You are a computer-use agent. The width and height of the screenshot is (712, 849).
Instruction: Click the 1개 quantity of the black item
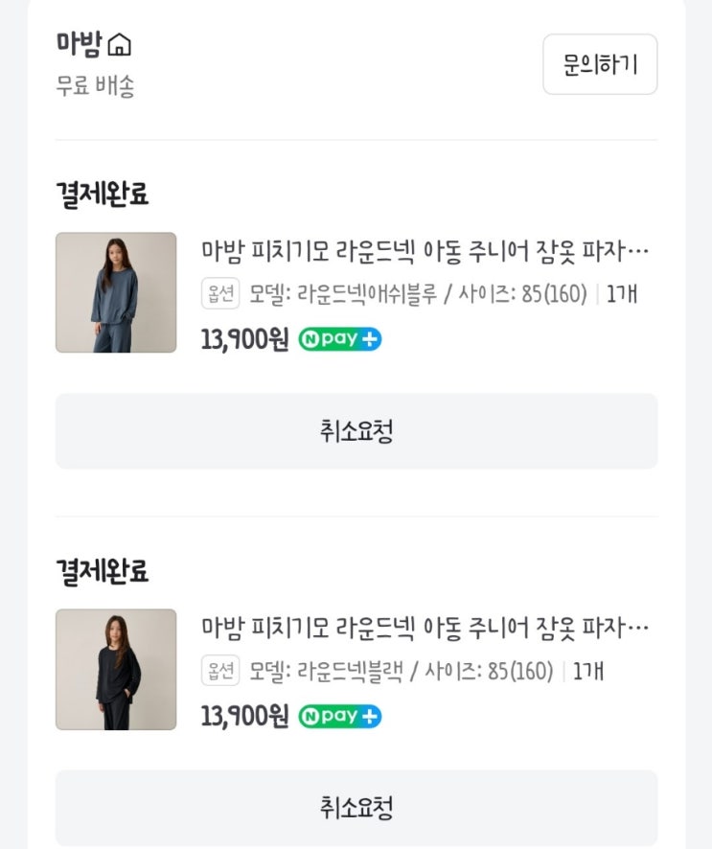(x=588, y=672)
